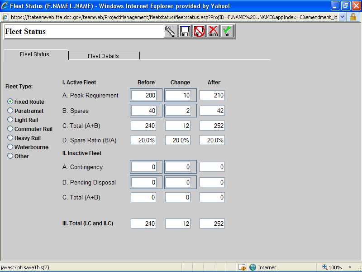This screenshot has width=362, height=272.
Task: Choose Commuter Rail as fleet type
Action: pyautogui.click(x=10, y=129)
